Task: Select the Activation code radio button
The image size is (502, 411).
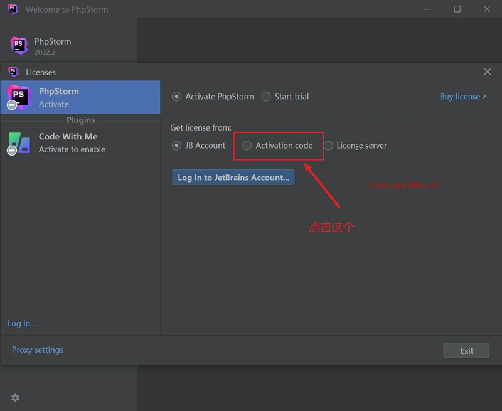Action: tap(247, 146)
